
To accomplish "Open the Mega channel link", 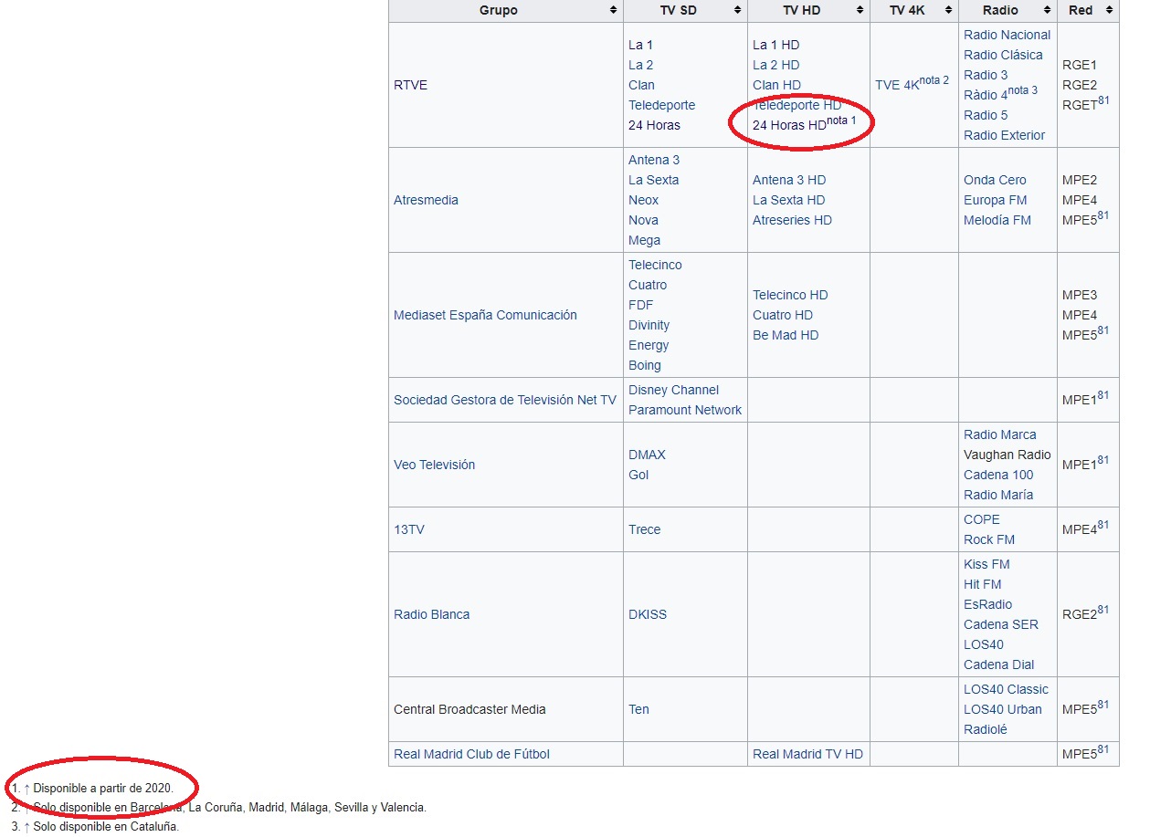I will (x=645, y=240).
